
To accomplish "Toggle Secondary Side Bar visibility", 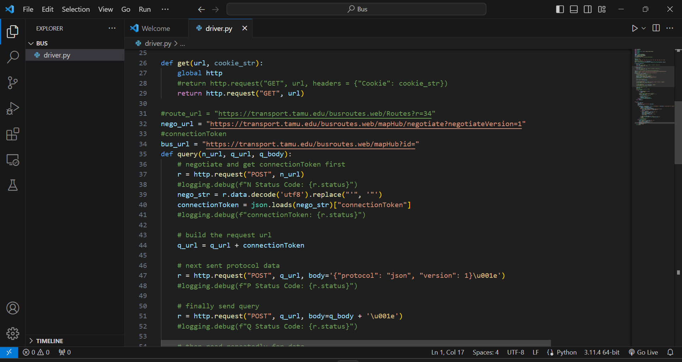I will [x=588, y=9].
